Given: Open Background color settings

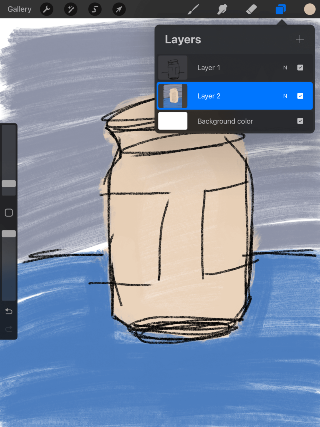Looking at the screenshot, I should pos(173,121).
